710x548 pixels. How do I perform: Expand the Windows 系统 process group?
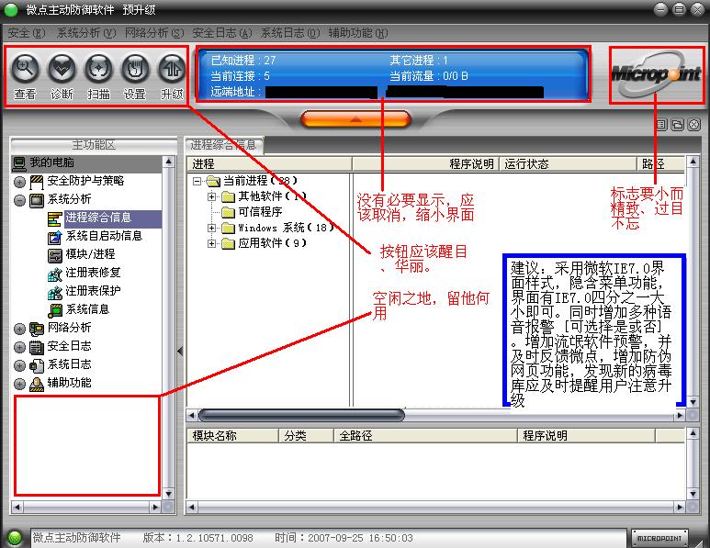(212, 228)
